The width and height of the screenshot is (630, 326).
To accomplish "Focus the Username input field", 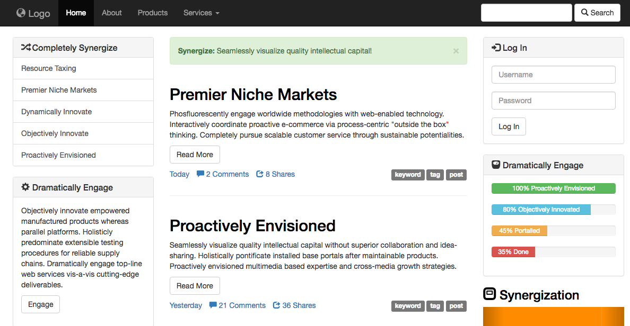I will [553, 75].
